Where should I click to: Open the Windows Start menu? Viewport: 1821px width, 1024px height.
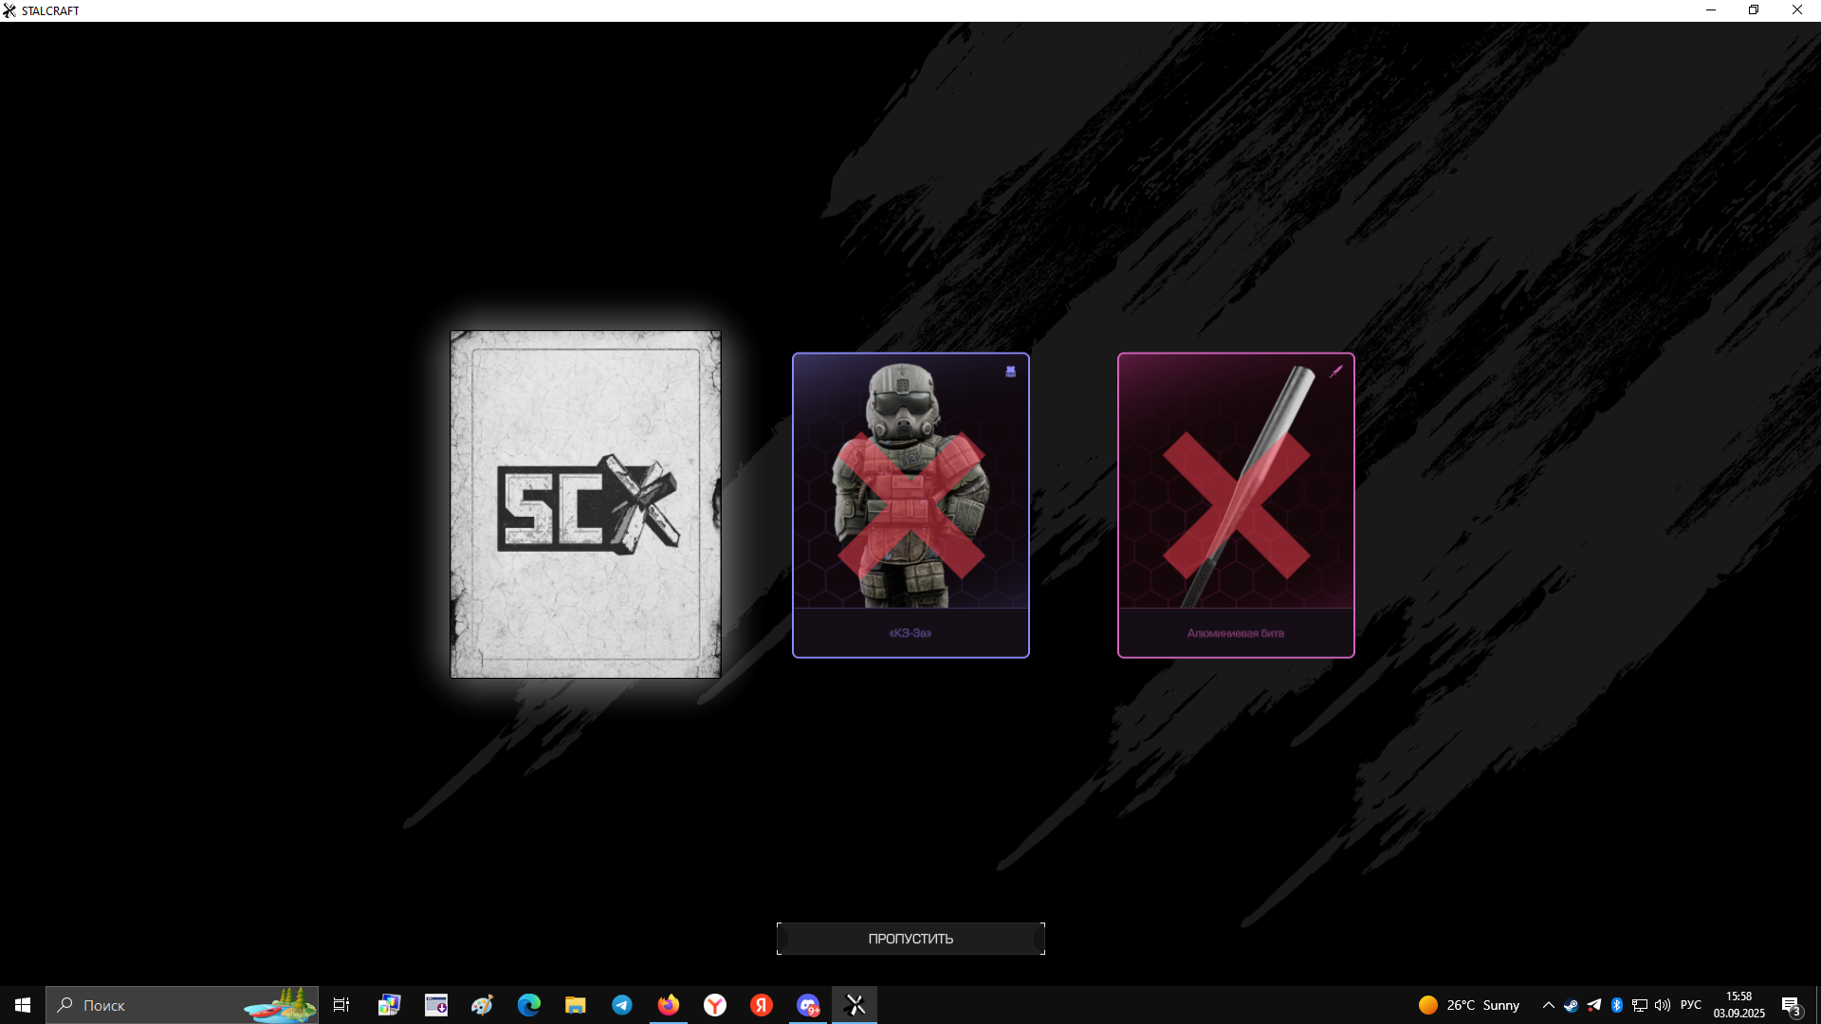coord(23,1005)
